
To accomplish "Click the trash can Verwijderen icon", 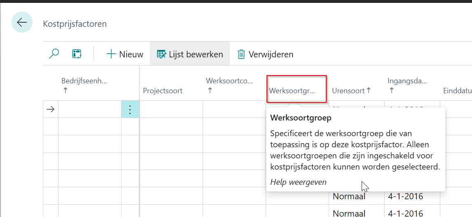I will pyautogui.click(x=241, y=54).
